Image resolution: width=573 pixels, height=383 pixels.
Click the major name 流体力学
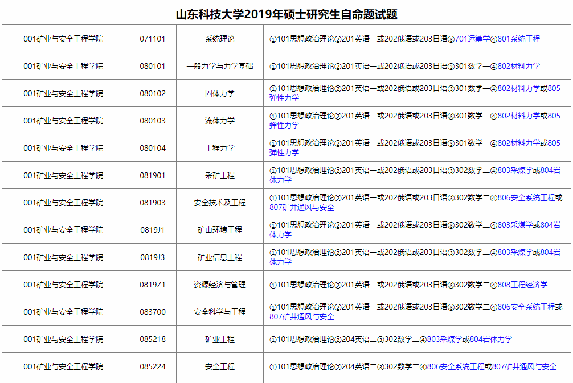220,121
